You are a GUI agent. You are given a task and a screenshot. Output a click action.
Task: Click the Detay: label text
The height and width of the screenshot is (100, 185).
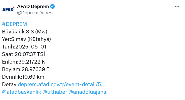10,84
